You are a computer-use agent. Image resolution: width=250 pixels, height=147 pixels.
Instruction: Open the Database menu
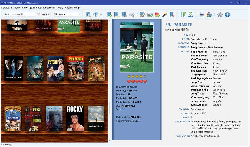pos(7,8)
